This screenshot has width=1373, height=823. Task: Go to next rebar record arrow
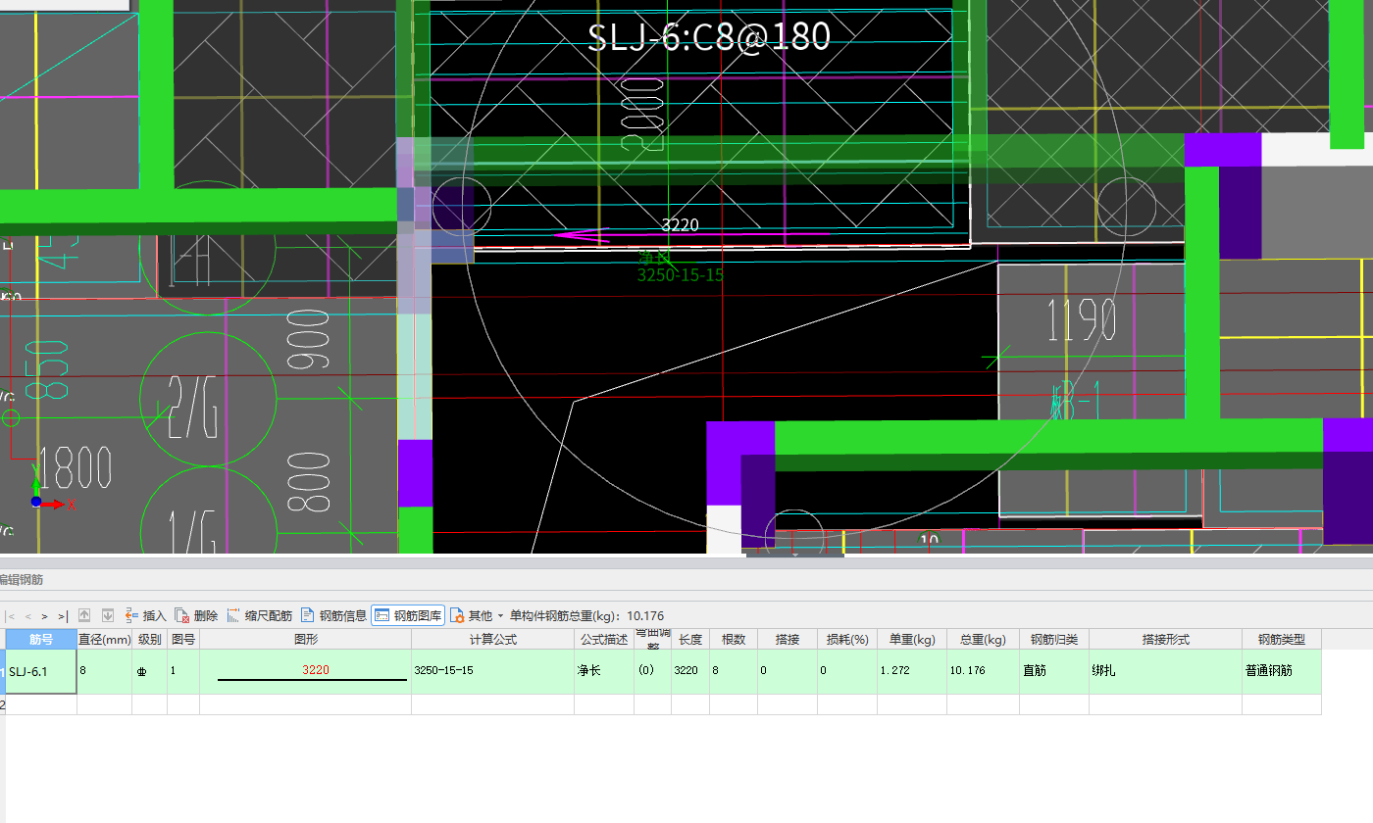click(x=45, y=616)
